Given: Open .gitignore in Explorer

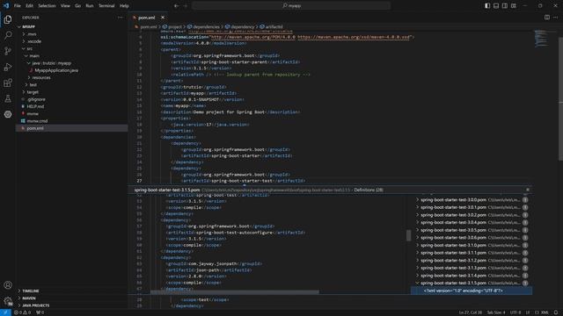Looking at the screenshot, I should click(x=36, y=99).
